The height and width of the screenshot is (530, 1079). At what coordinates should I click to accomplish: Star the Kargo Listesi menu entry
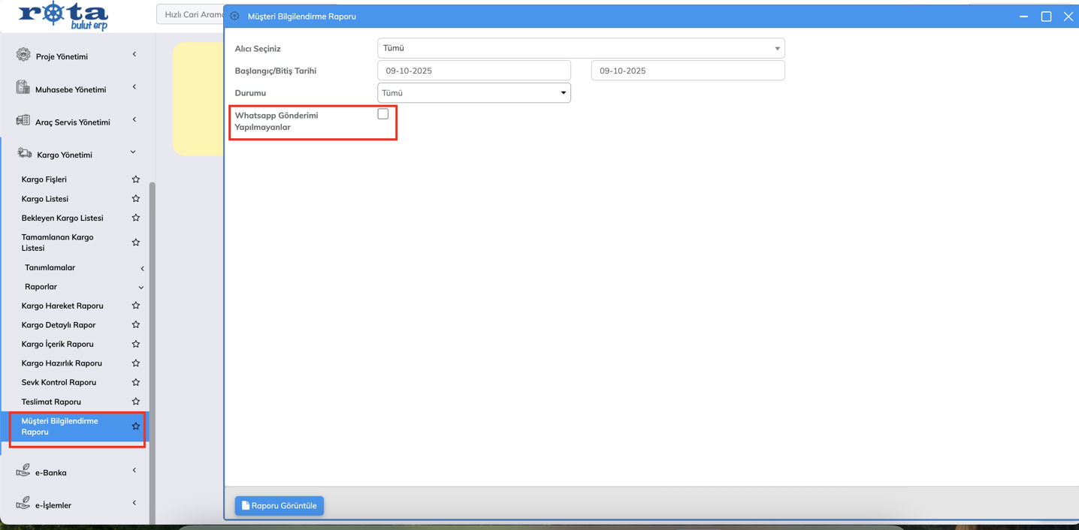(x=136, y=199)
